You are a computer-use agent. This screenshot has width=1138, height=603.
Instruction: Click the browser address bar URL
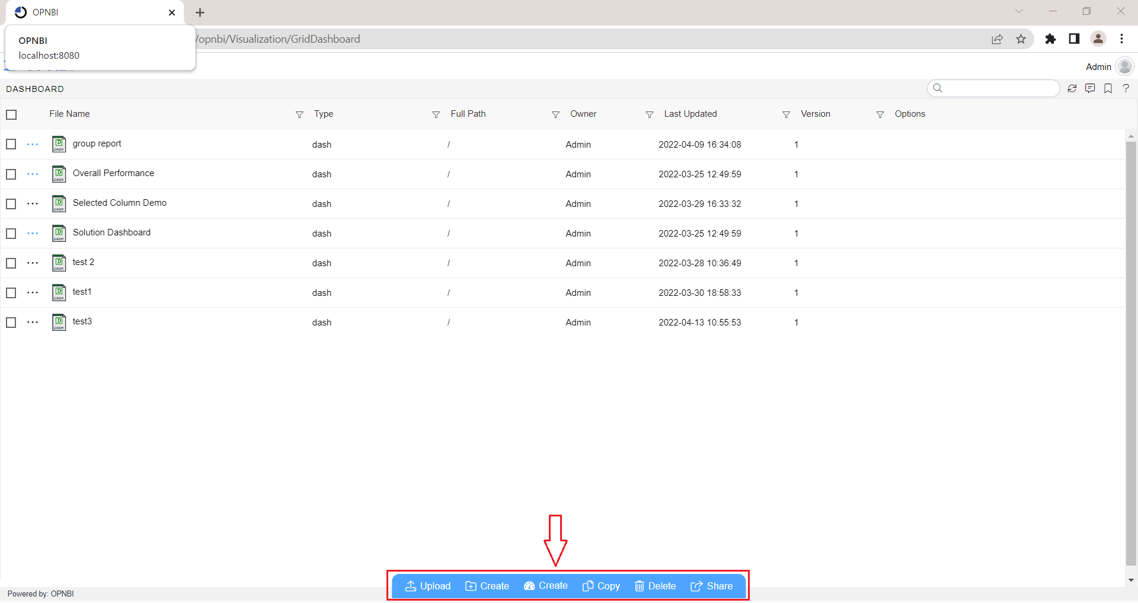[x=279, y=39]
